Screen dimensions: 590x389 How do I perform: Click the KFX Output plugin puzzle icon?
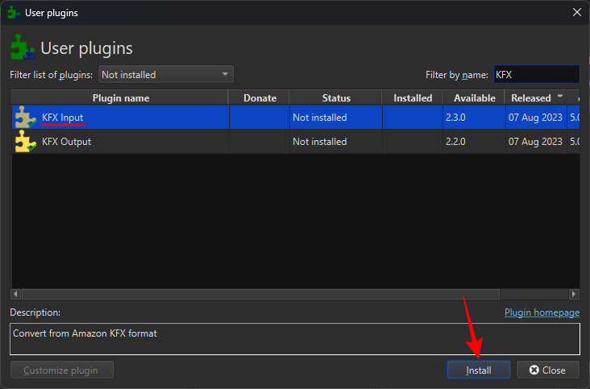[25, 142]
